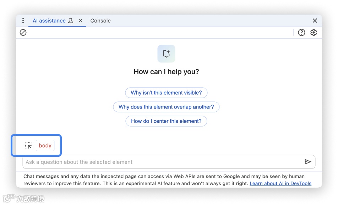Click the experimental flask icon
This screenshot has height=205, width=338.
coord(71,21)
